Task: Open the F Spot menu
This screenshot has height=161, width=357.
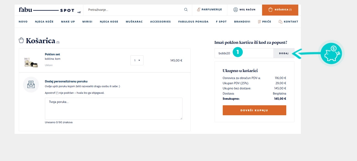Action: pos(221,22)
